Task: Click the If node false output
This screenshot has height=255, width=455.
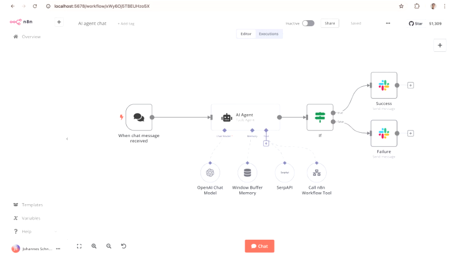Action: click(333, 122)
